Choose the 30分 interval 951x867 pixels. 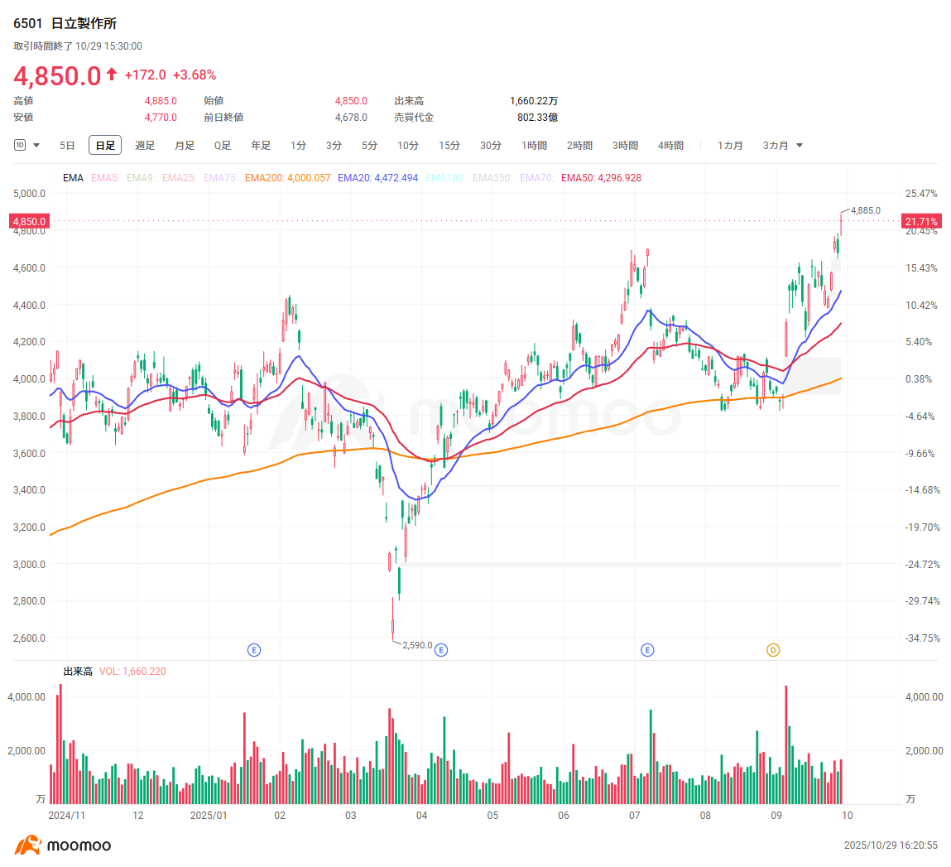click(x=491, y=146)
